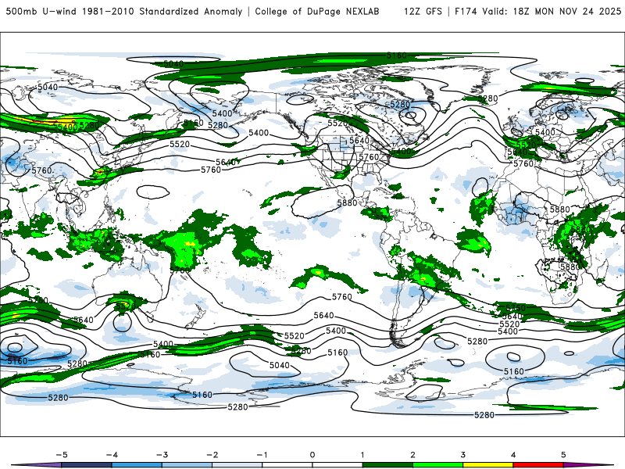Click the yellow 3 to 4 colorbar segment
Screen dimensions: 625x469
tap(487, 465)
